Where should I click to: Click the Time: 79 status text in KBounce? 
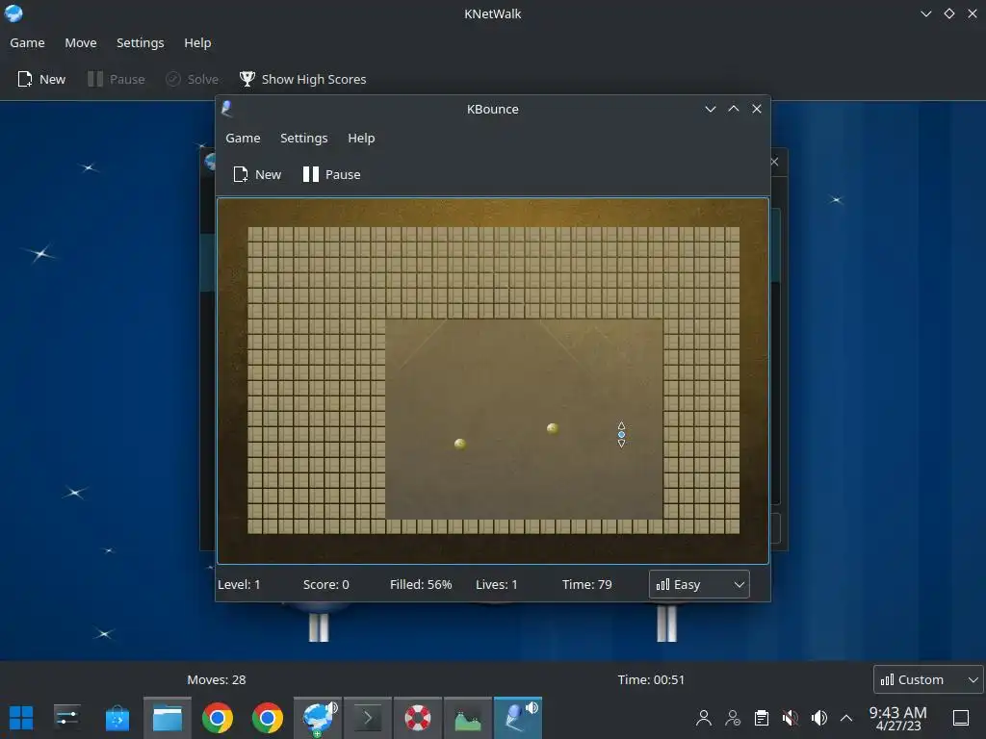click(x=586, y=584)
